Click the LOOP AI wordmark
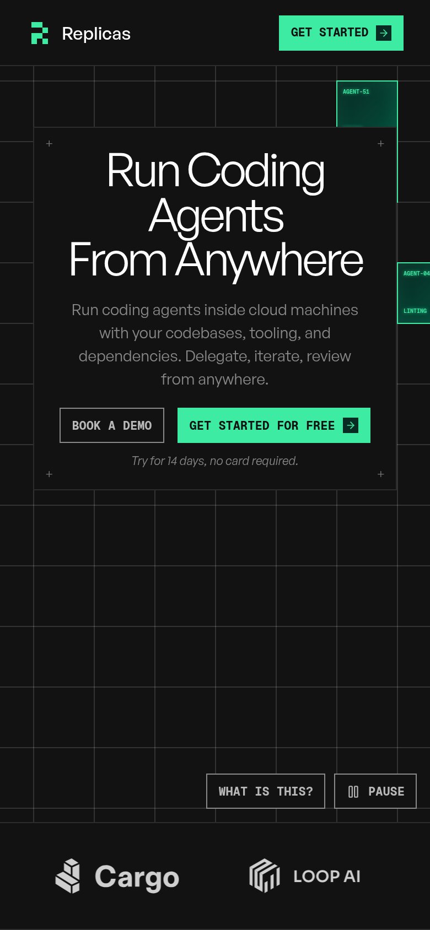This screenshot has width=430, height=930. click(x=327, y=876)
